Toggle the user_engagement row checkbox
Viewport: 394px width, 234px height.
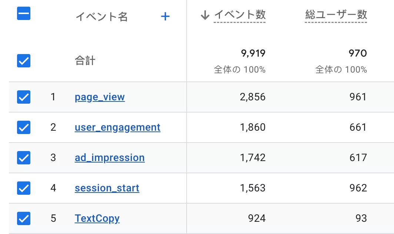click(x=24, y=127)
